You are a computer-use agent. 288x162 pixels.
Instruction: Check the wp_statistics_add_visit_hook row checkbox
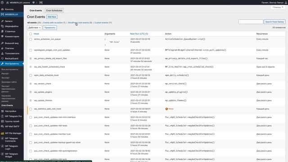tap(31, 109)
